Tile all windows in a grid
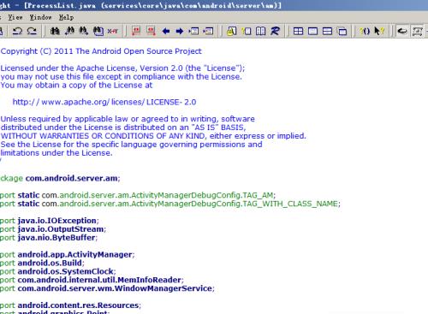 [x=299, y=31]
